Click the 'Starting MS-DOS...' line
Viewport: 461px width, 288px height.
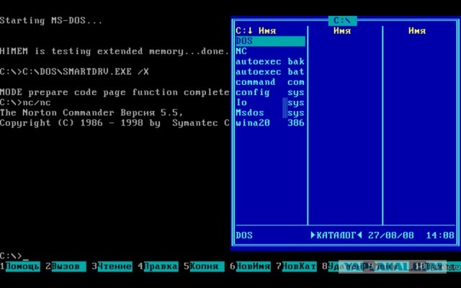tap(51, 21)
